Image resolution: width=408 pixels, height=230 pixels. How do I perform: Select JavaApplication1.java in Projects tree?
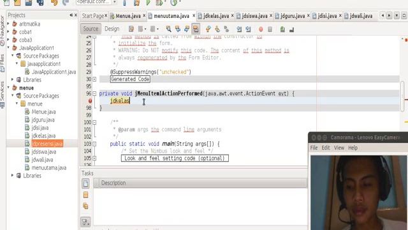(54, 72)
